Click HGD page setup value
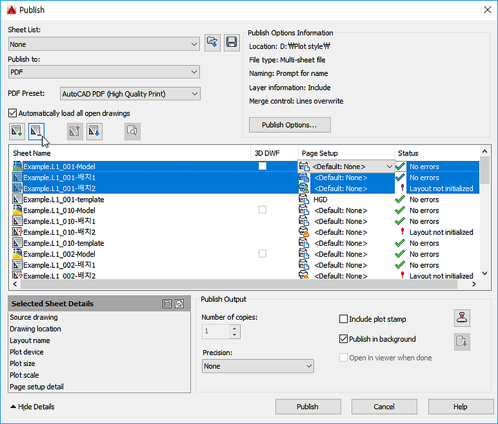This screenshot has width=498, height=424. (320, 200)
